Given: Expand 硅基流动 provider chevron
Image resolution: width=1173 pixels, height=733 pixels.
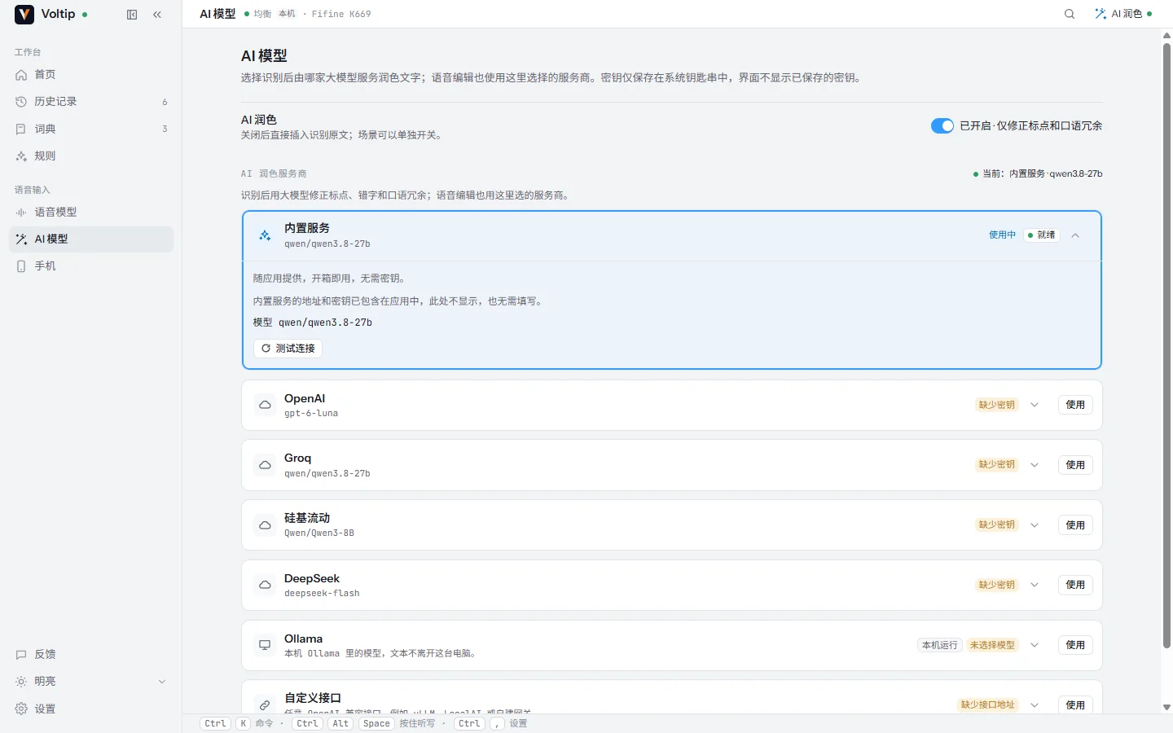Looking at the screenshot, I should (x=1035, y=525).
